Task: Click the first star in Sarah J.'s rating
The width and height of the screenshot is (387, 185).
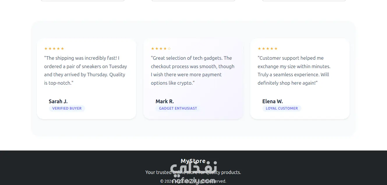Action: (x=46, y=49)
